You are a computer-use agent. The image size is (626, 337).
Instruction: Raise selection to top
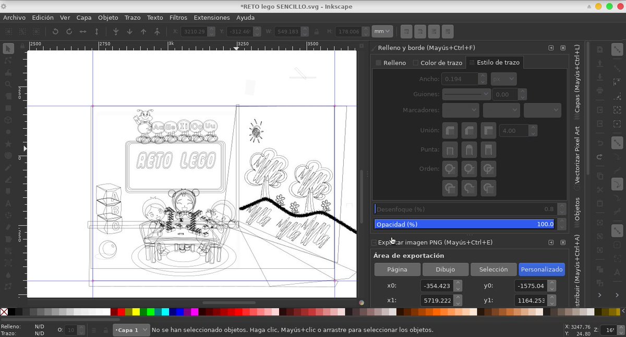(x=157, y=31)
